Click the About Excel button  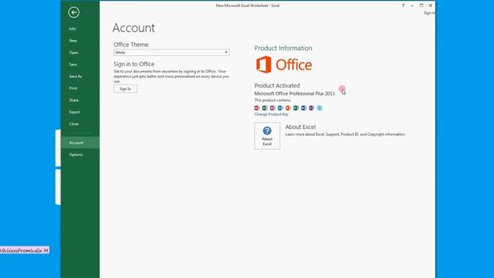tap(267, 136)
